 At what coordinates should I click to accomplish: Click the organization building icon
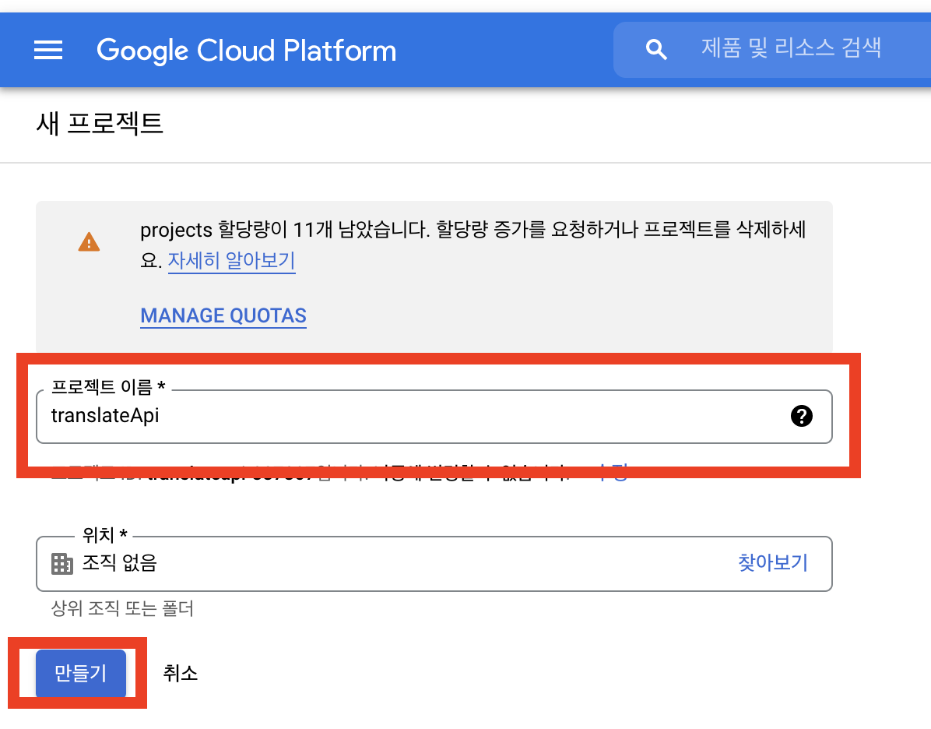click(x=61, y=563)
